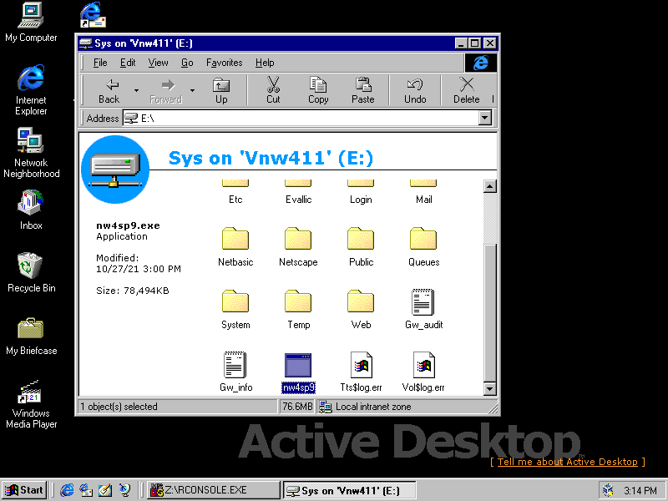Click the scroll up arrow in the file list

coord(490,186)
